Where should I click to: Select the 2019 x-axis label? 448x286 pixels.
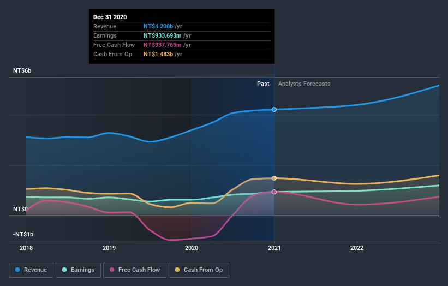pos(109,248)
